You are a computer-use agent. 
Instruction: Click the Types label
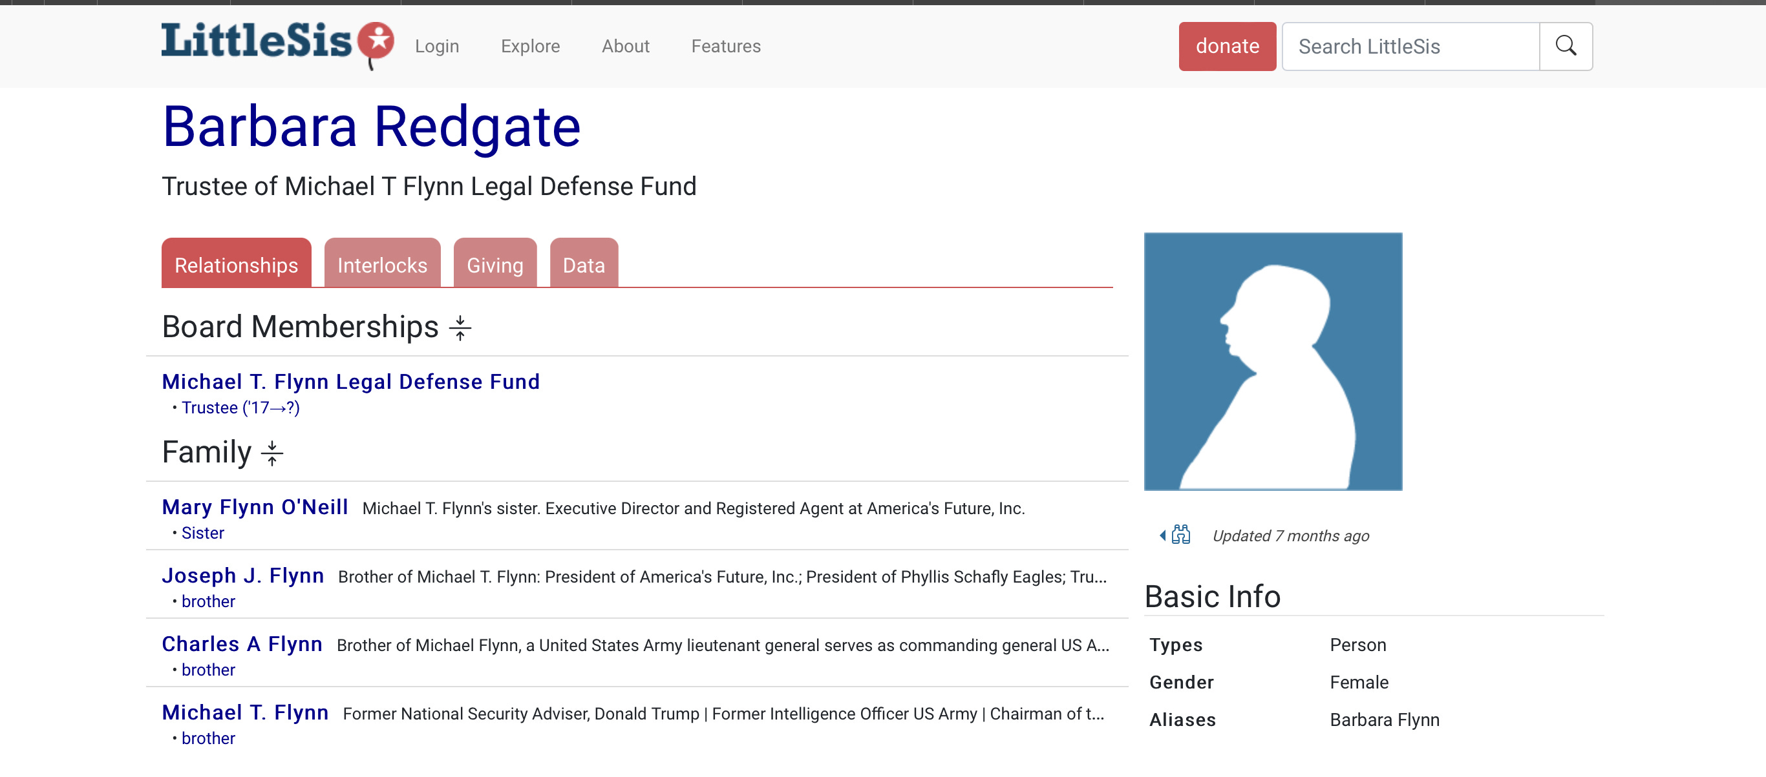click(x=1175, y=644)
